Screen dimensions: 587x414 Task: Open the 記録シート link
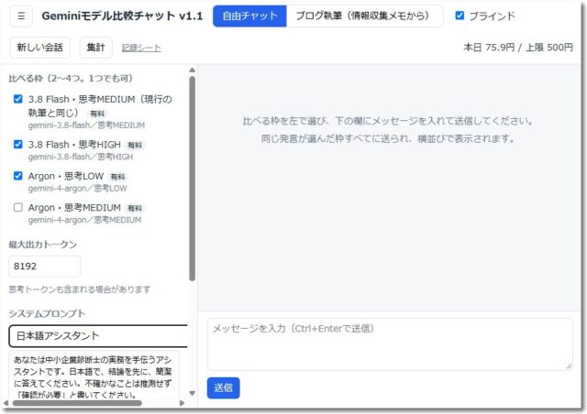pyautogui.click(x=141, y=48)
